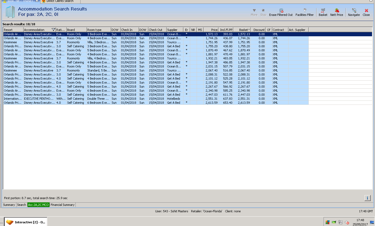Sort by the Price column header
This screenshot has width=375, height=226.
[211, 30]
